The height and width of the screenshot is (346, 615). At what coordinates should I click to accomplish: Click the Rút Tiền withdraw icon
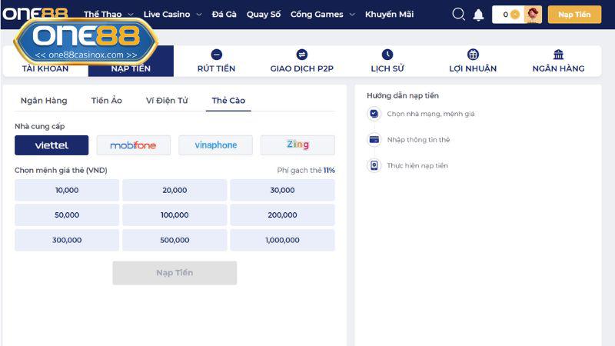216,55
